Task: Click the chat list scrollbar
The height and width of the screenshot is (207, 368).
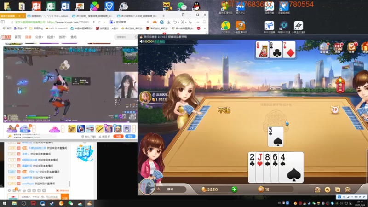Action: tap(69, 183)
